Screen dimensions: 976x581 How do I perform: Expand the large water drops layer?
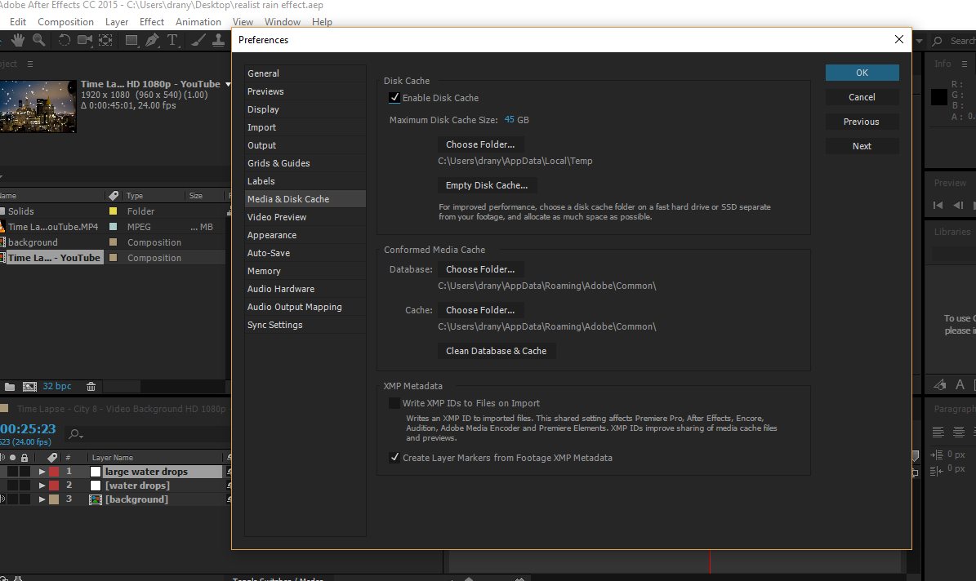tap(42, 472)
